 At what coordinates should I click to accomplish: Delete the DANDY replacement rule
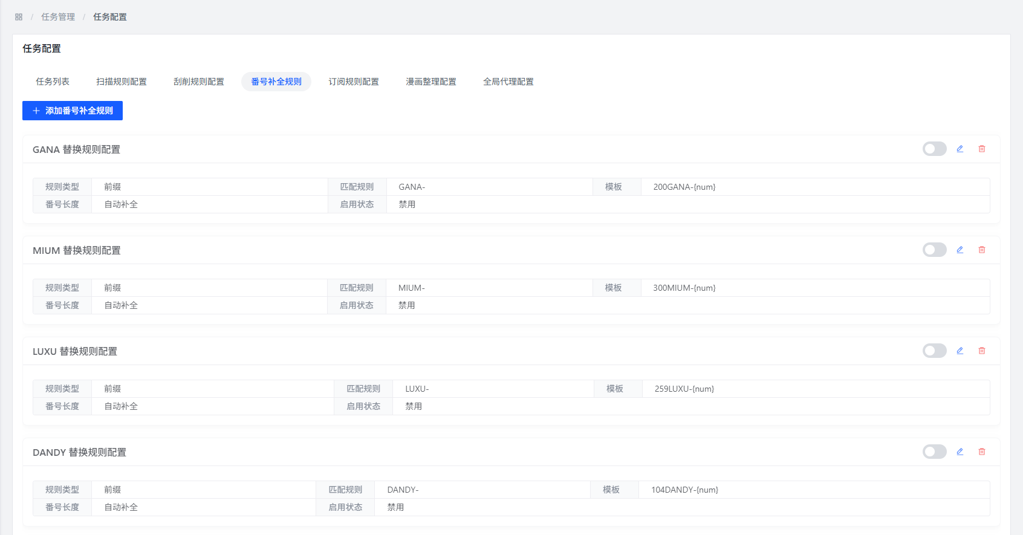pyautogui.click(x=982, y=452)
